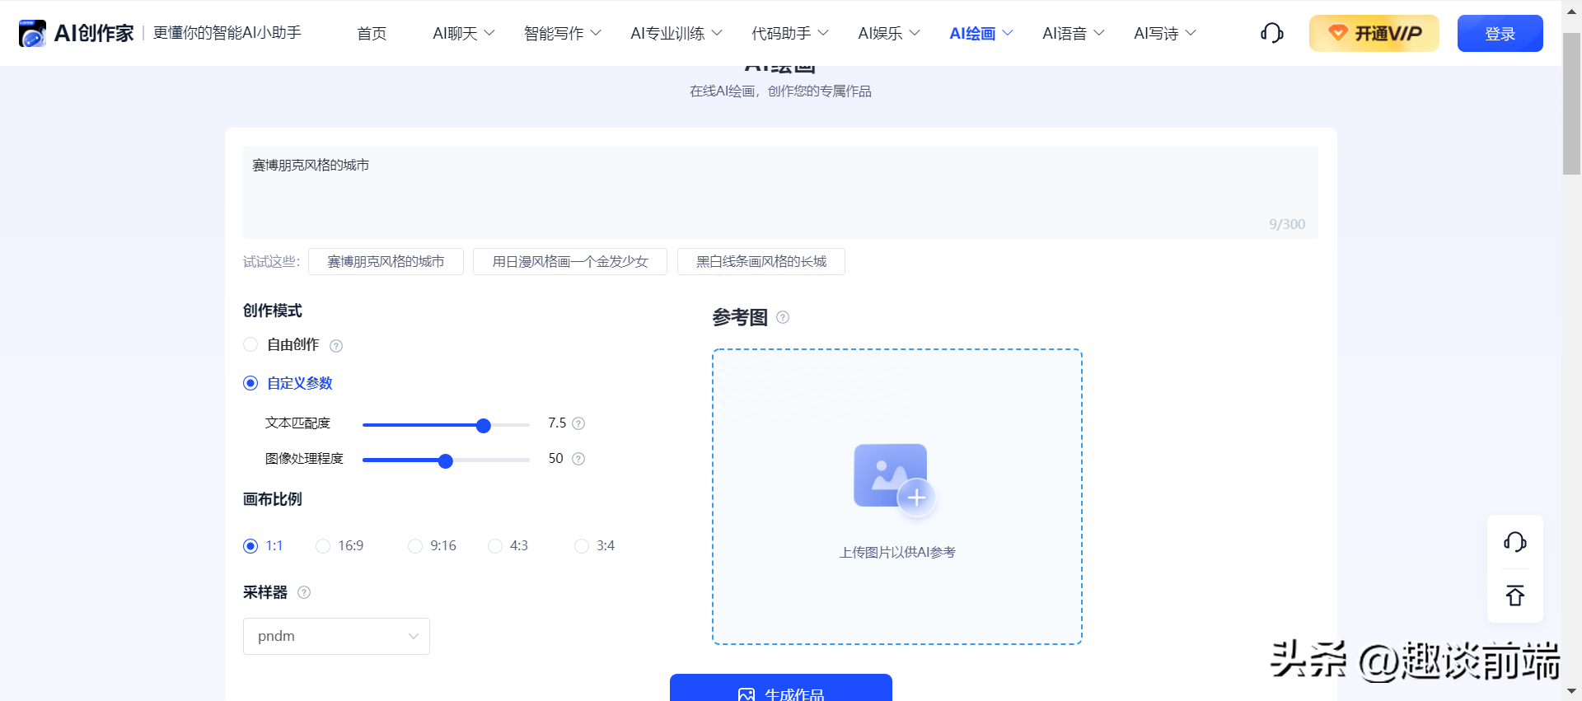Screen dimensions: 1582x701
Task: Choose the 1:1 canvas ratio
Action: [250, 546]
